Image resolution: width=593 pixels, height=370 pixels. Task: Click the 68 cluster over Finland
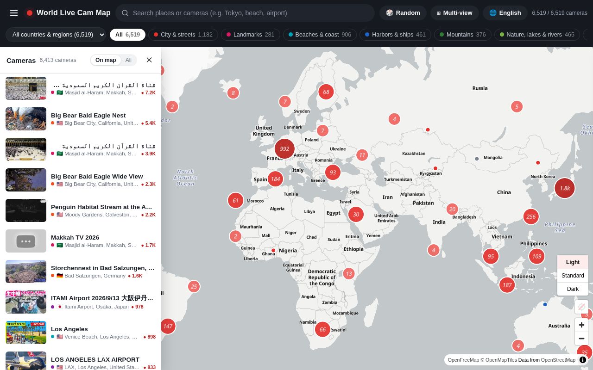coord(326,92)
